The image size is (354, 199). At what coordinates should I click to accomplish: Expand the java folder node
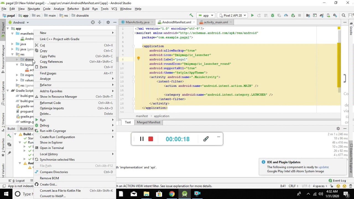(x=12, y=44)
